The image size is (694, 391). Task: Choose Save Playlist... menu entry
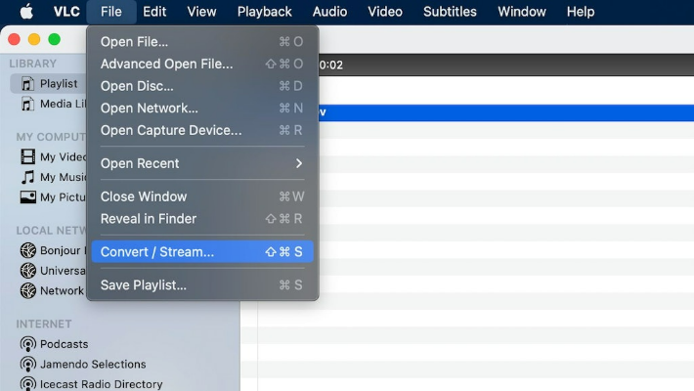pyautogui.click(x=202, y=285)
